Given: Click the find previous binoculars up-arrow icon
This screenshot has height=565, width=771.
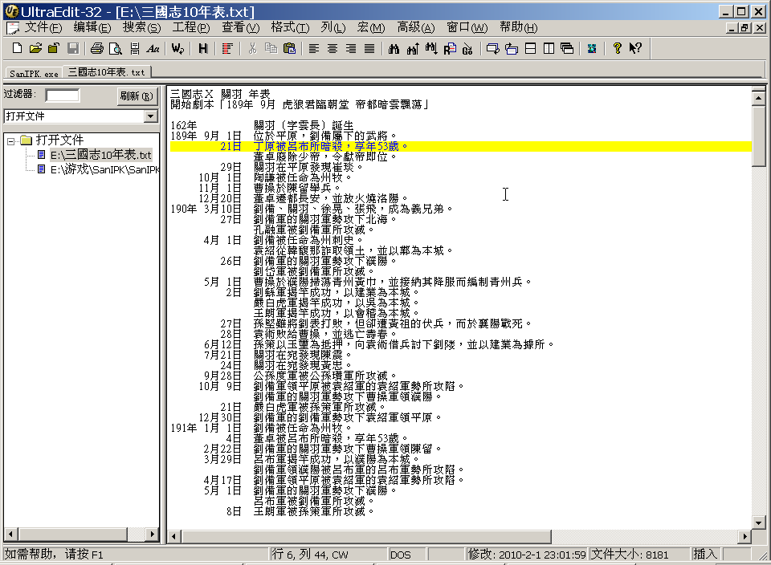Looking at the screenshot, I should click(x=413, y=48).
